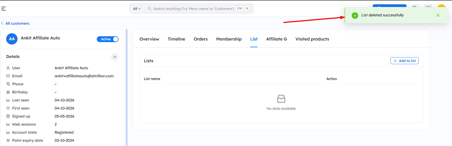
Task: Click the User person icon
Action: (8, 68)
